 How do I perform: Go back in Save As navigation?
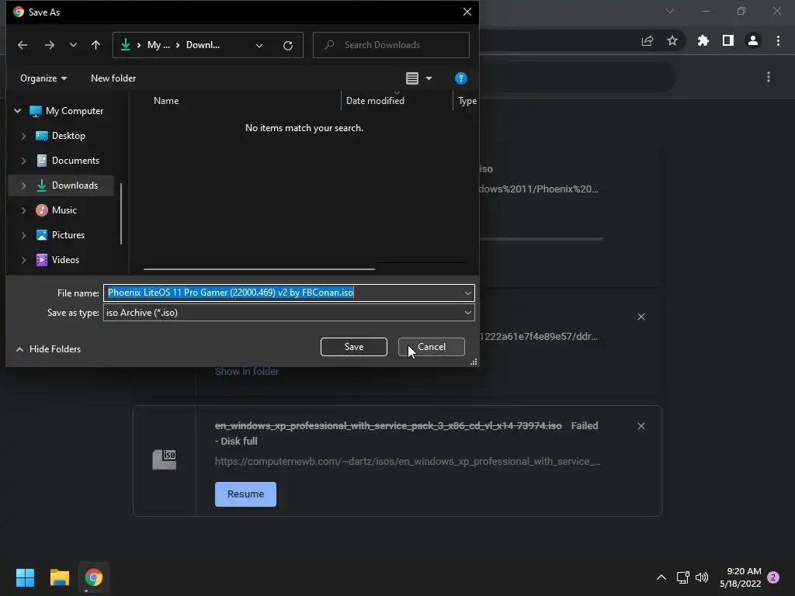click(23, 45)
